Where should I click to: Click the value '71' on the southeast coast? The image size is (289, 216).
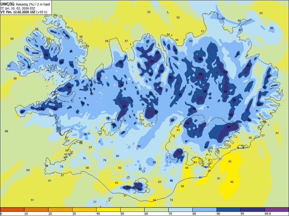click(220, 159)
